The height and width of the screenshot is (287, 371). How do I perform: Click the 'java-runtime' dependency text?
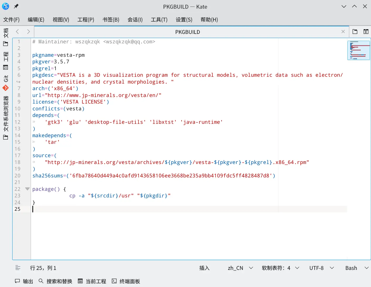pos(202,122)
